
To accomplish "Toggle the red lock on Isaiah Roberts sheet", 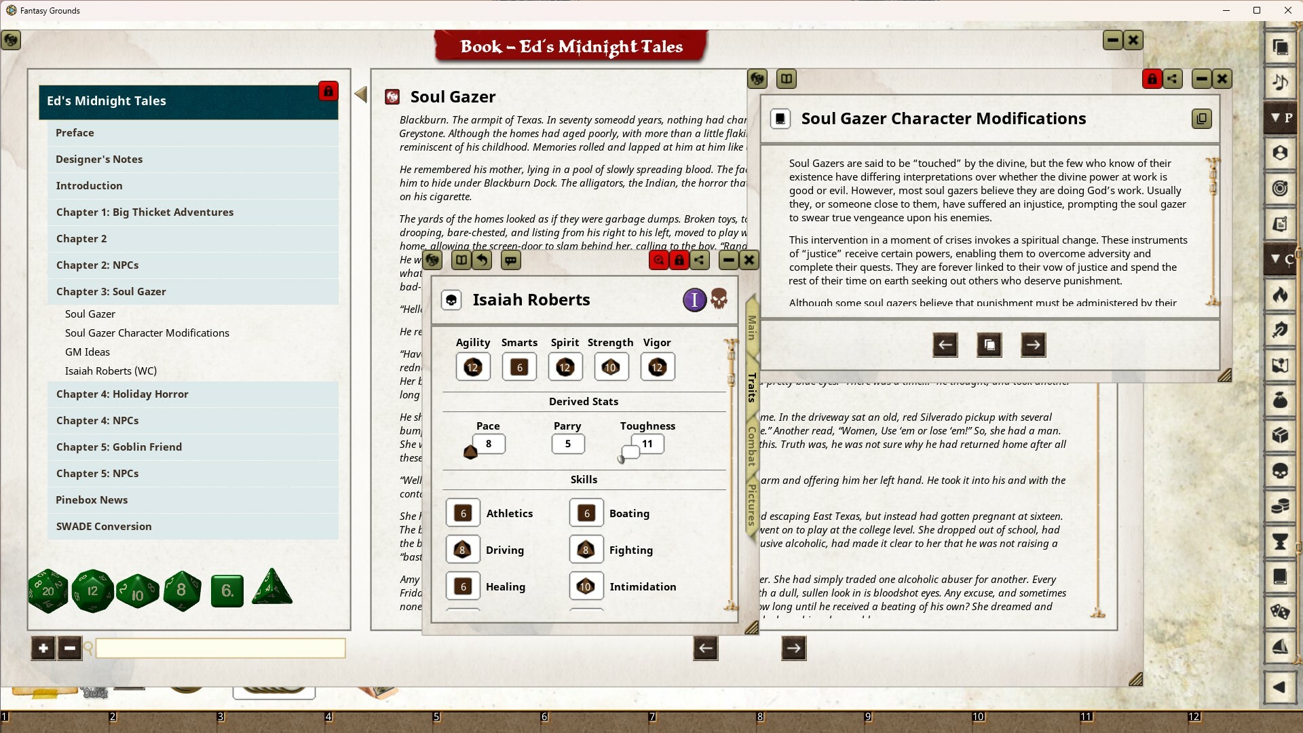I will click(x=679, y=260).
